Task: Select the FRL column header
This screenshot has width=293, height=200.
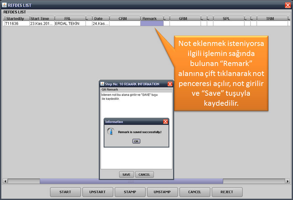Action: 70,19
